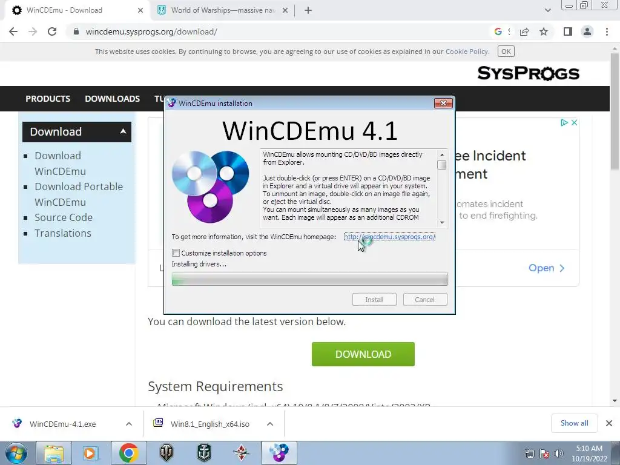Click Chrome icon in taskbar

point(128,453)
